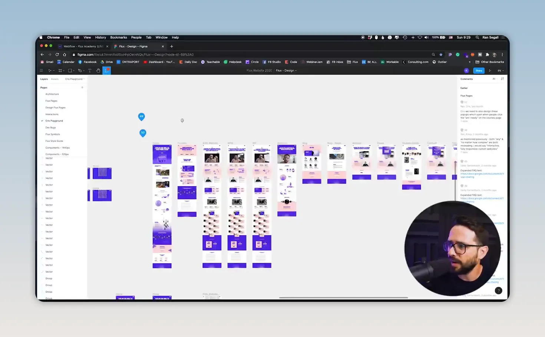Activate the Comment tool

(107, 71)
